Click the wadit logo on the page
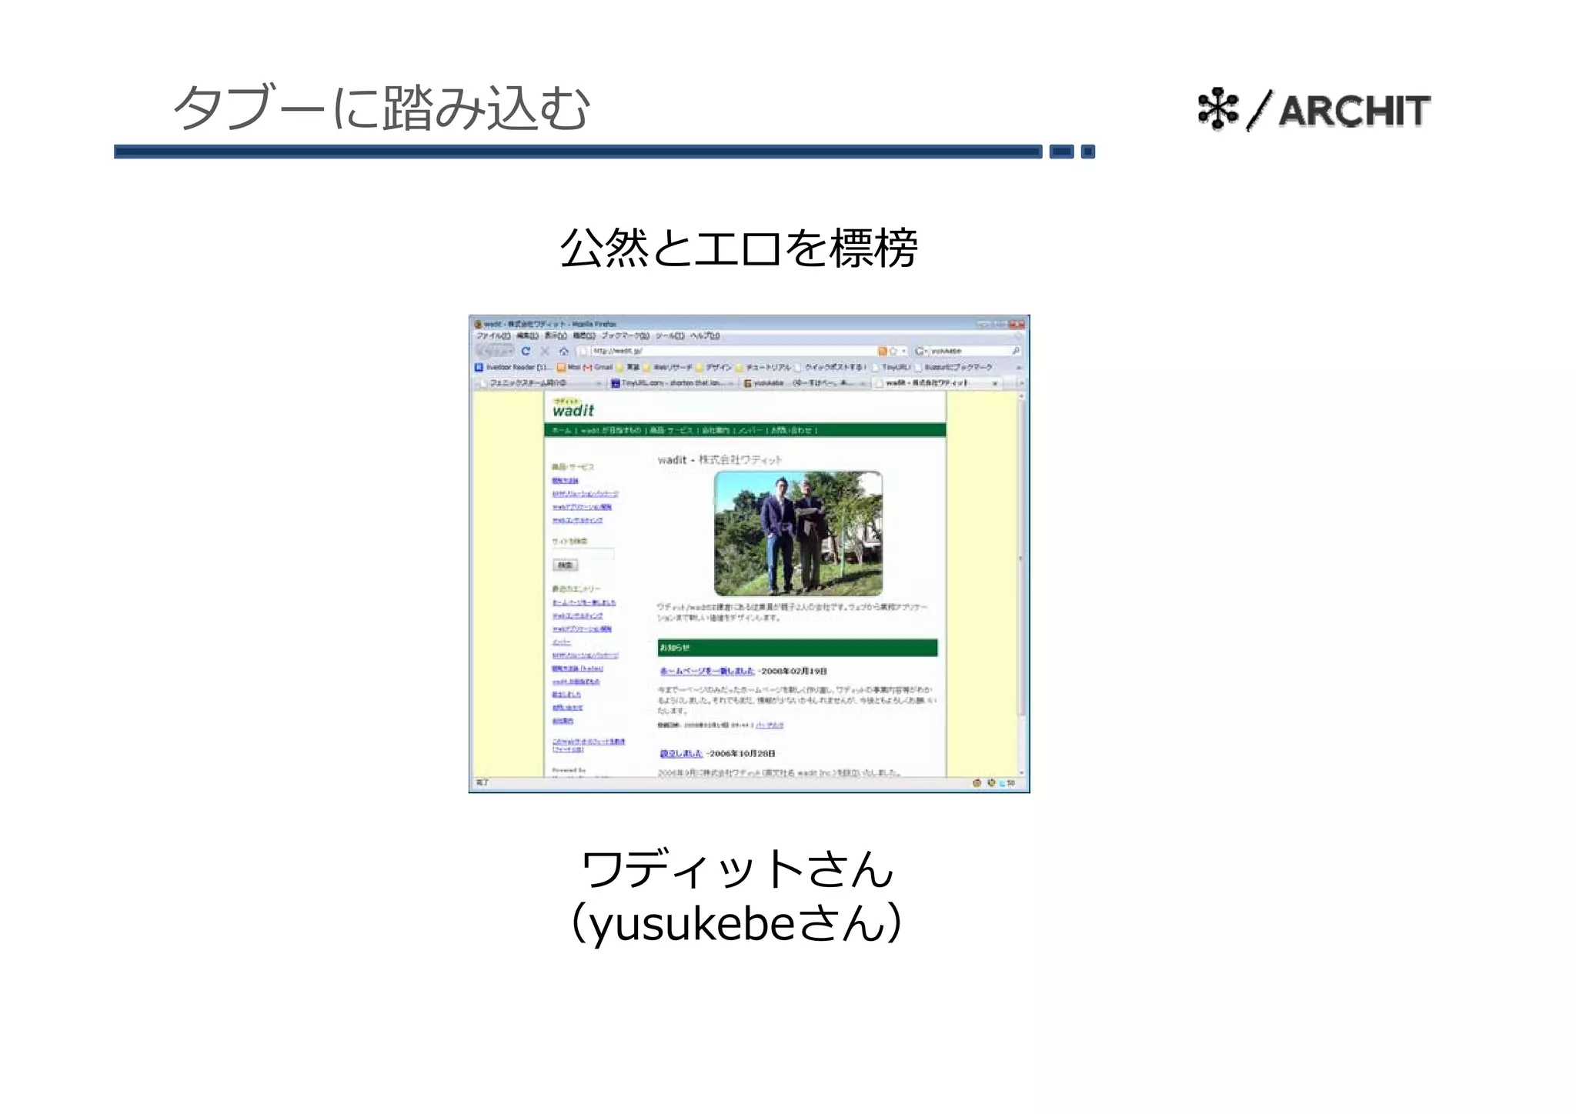The height and width of the screenshot is (1114, 1576). [x=573, y=408]
